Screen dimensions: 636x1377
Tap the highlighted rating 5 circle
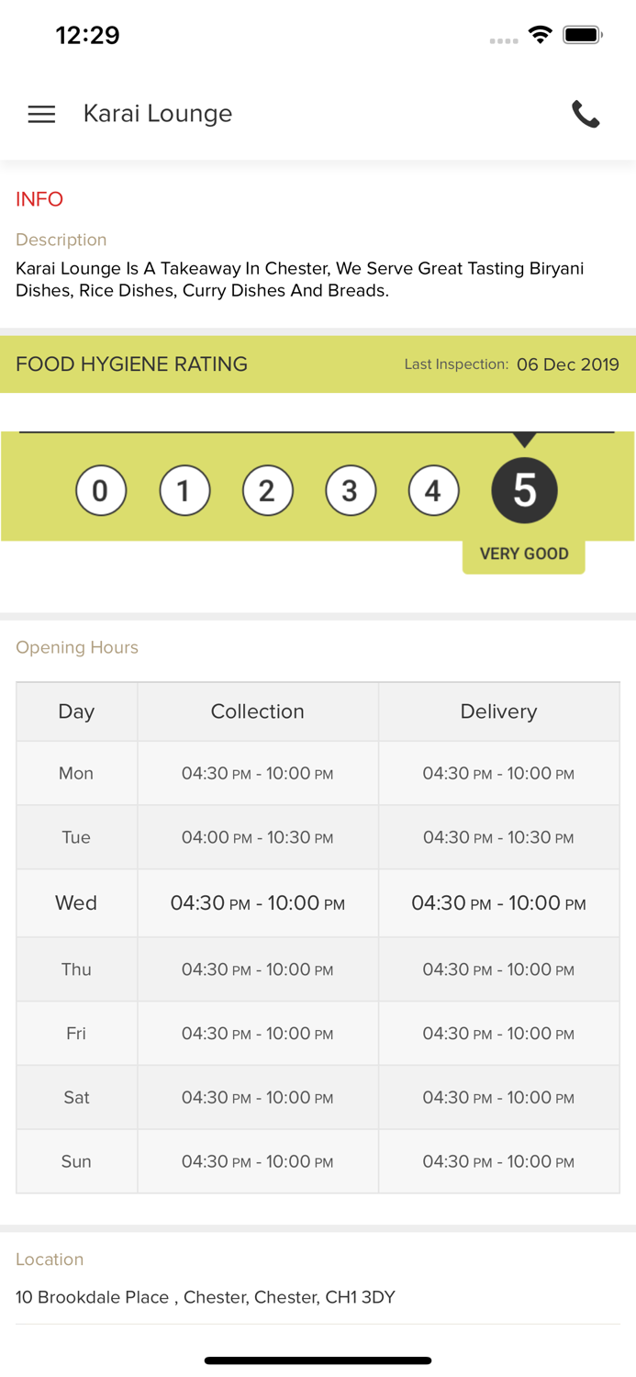[x=524, y=491]
